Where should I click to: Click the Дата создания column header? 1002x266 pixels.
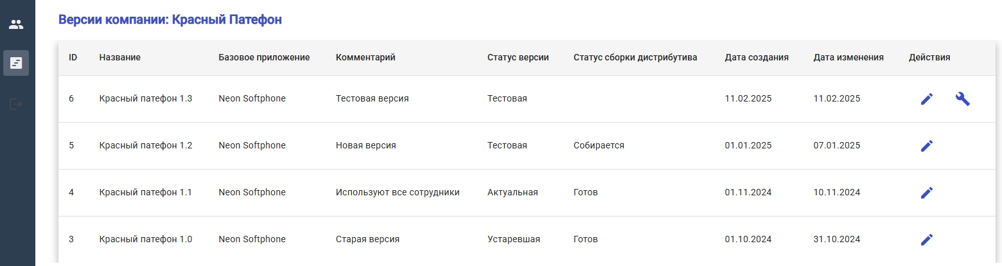(757, 57)
